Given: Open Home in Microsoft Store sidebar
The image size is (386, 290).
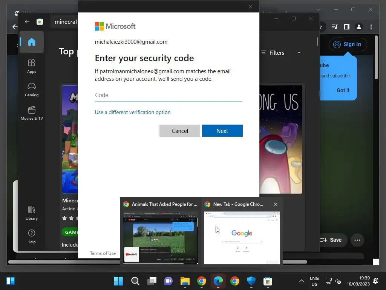Looking at the screenshot, I should point(32,42).
